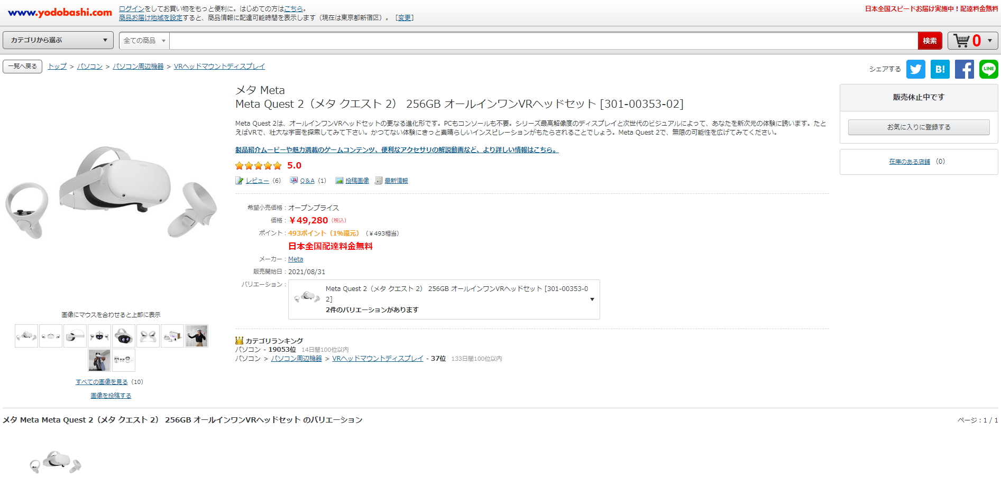Expand the cart quantity dropdown arrow

point(990,40)
